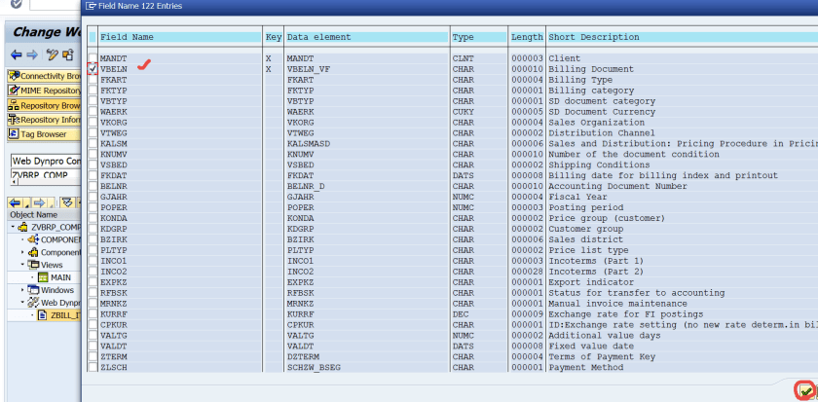Click the CLNT type cell

click(x=463, y=57)
